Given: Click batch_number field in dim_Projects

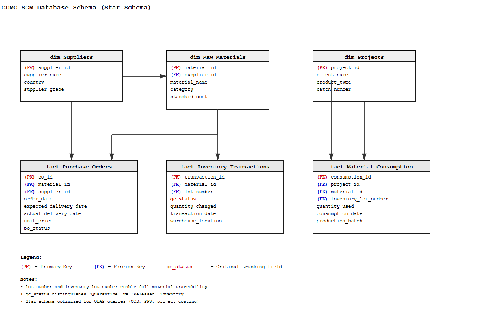Looking at the screenshot, I should (334, 90).
